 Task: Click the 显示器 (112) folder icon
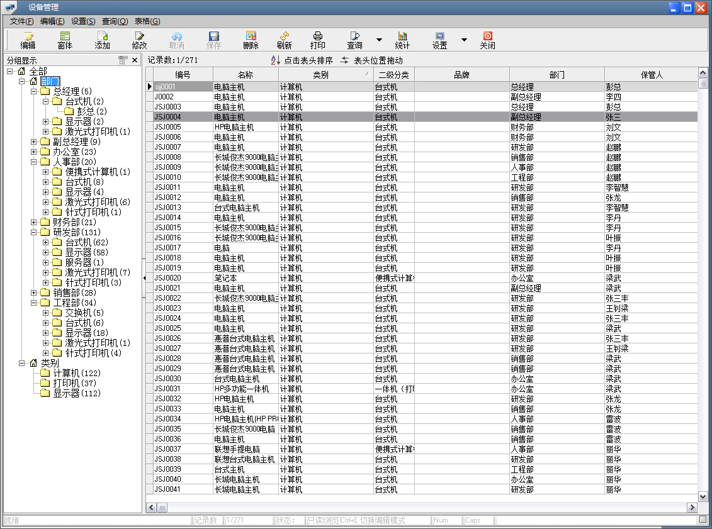(x=45, y=393)
